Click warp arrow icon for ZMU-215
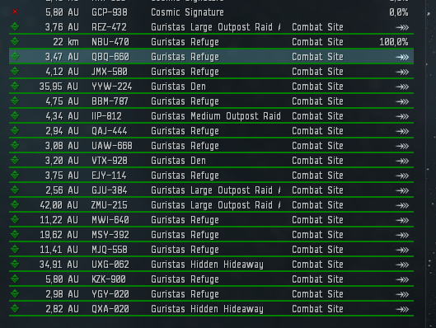 coord(402,205)
